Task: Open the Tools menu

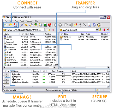Action: (22, 21)
